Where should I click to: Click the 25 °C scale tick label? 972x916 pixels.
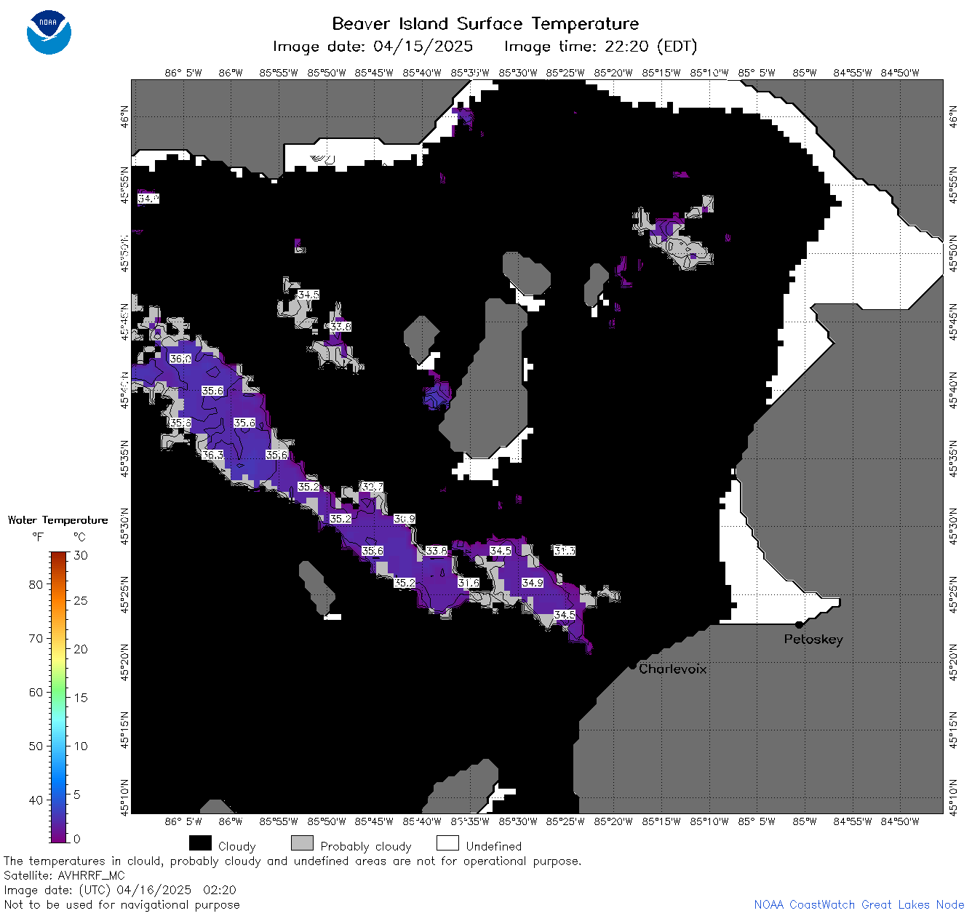(81, 600)
